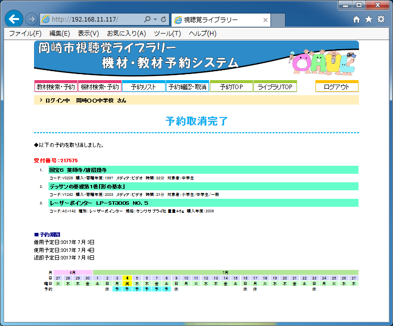Go to 予約確認・取消 page

coord(187,87)
